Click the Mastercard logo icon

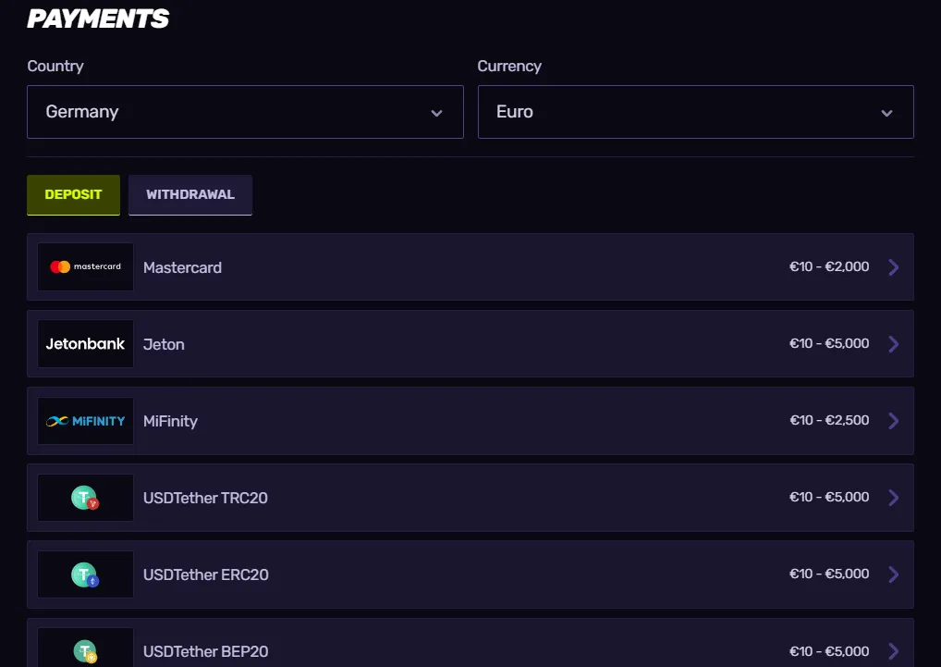pos(85,266)
